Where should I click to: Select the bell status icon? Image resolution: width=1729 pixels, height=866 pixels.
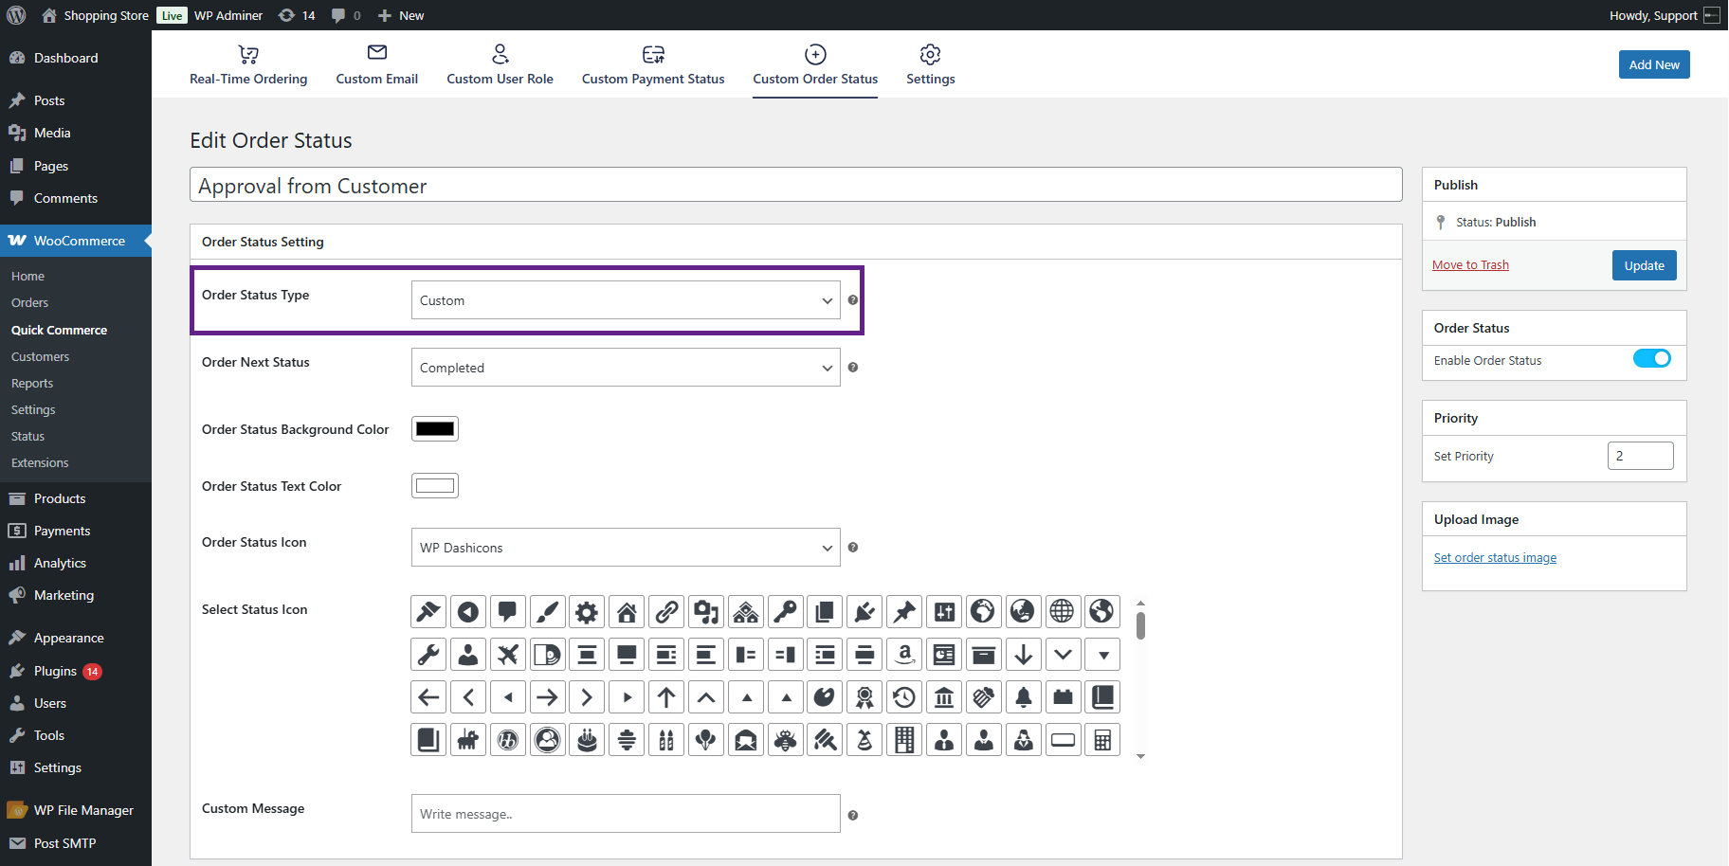coord(1024,697)
